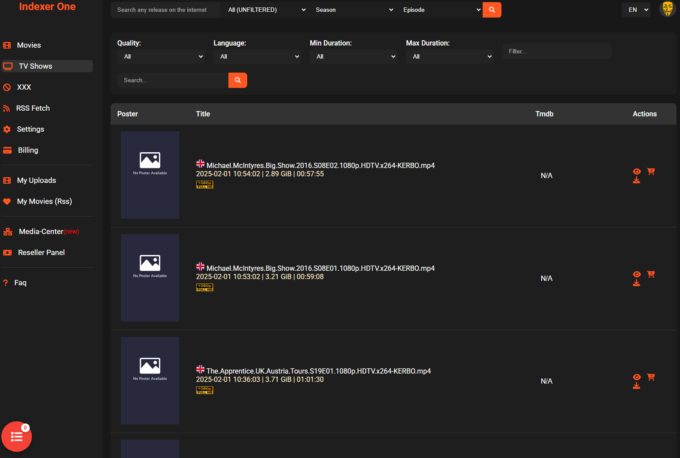Open the XXX sidebar section
This screenshot has width=680, height=458.
pos(47,87)
